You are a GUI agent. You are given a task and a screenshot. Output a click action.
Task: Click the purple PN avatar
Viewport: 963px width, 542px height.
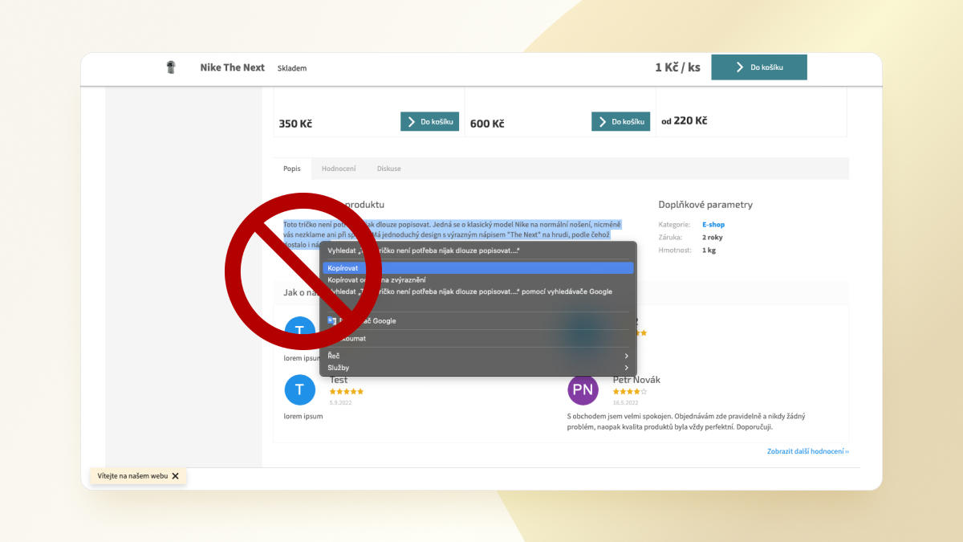(583, 390)
